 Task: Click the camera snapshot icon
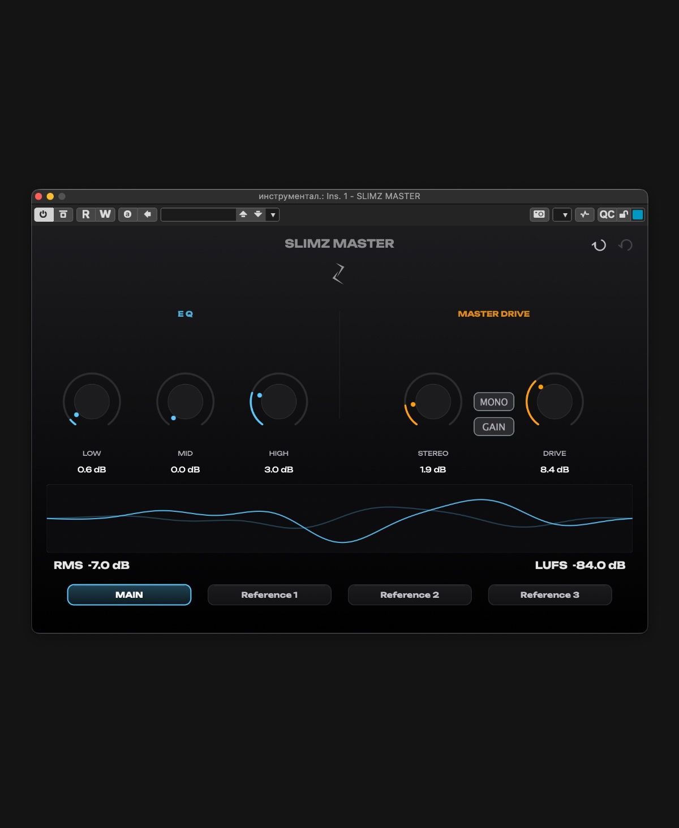[x=539, y=214]
